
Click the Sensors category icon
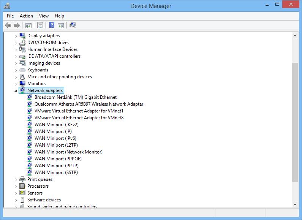(x=22, y=193)
